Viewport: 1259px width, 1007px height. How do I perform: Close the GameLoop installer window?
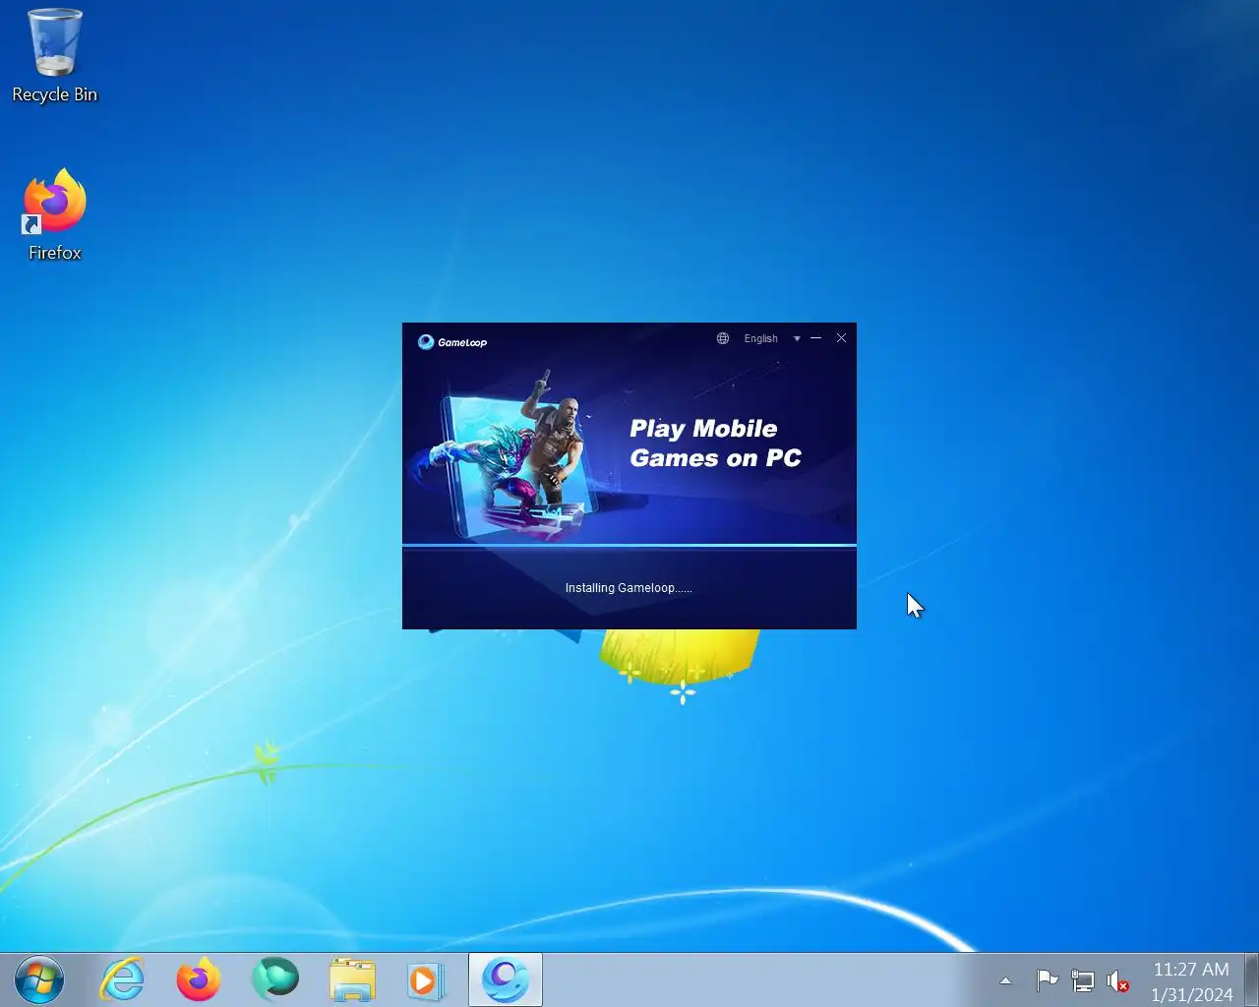point(841,338)
